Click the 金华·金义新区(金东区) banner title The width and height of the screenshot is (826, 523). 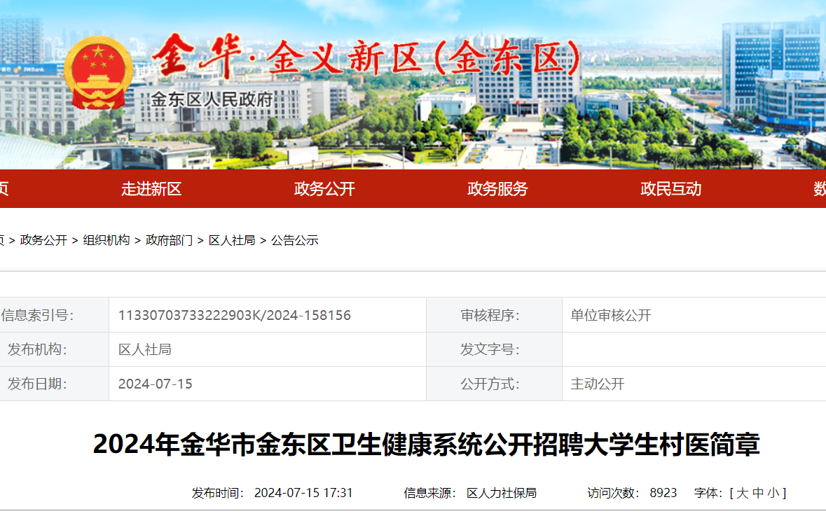[x=366, y=56]
